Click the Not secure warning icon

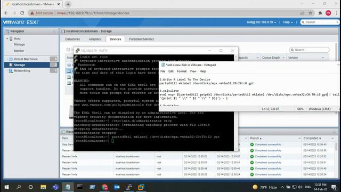[32, 13]
